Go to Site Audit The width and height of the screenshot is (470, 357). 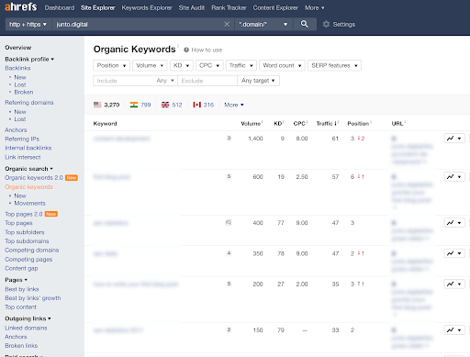click(x=192, y=7)
